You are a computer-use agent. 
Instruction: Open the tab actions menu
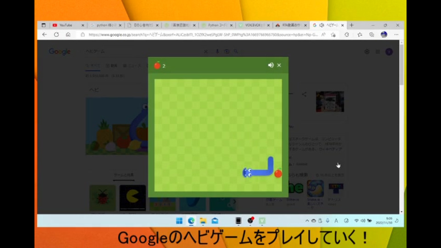(x=44, y=25)
